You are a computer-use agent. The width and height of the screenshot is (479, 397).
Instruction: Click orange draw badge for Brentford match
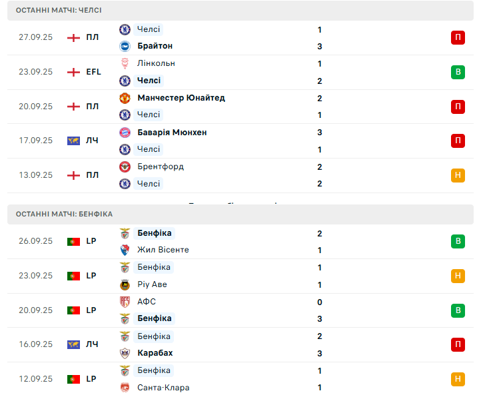(x=458, y=175)
